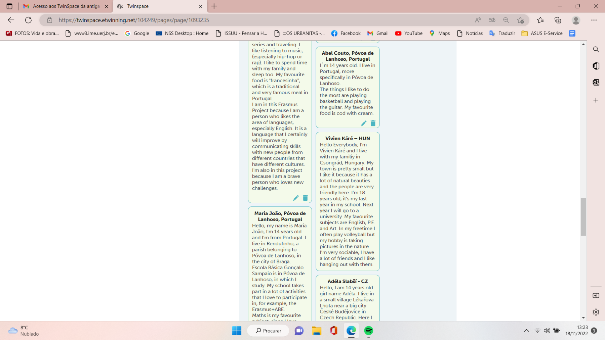This screenshot has width=605, height=340.
Task: Open the volume speaker tray icon
Action: pos(547,331)
